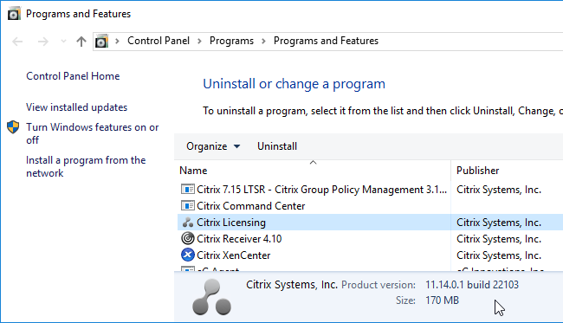Open the Organize dropdown menu
The height and width of the screenshot is (323, 563).
click(x=213, y=146)
